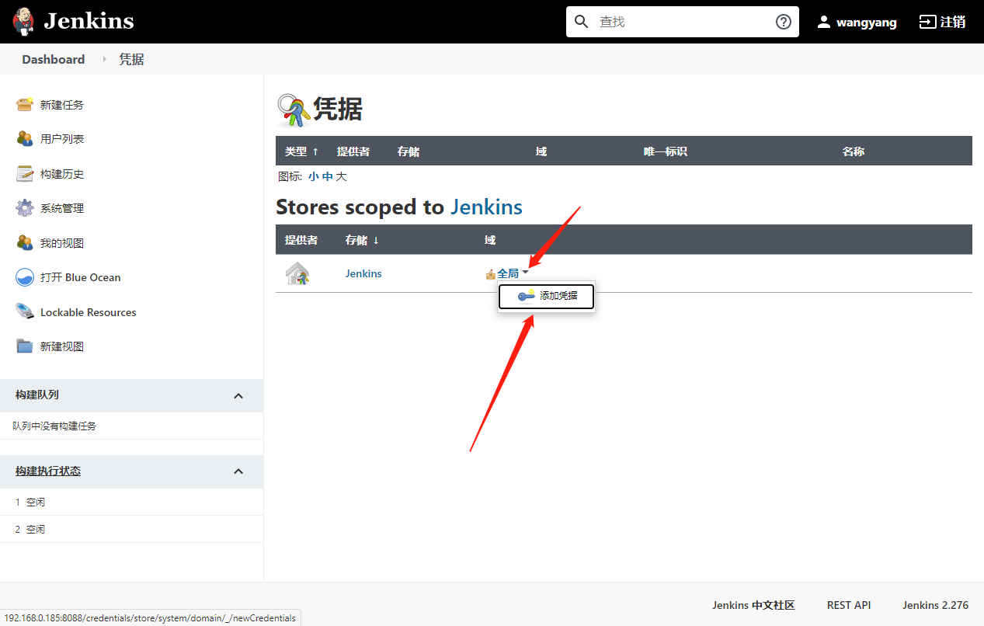The height and width of the screenshot is (626, 984).
Task: Open 新建视图 sidebar link
Action: pos(62,346)
